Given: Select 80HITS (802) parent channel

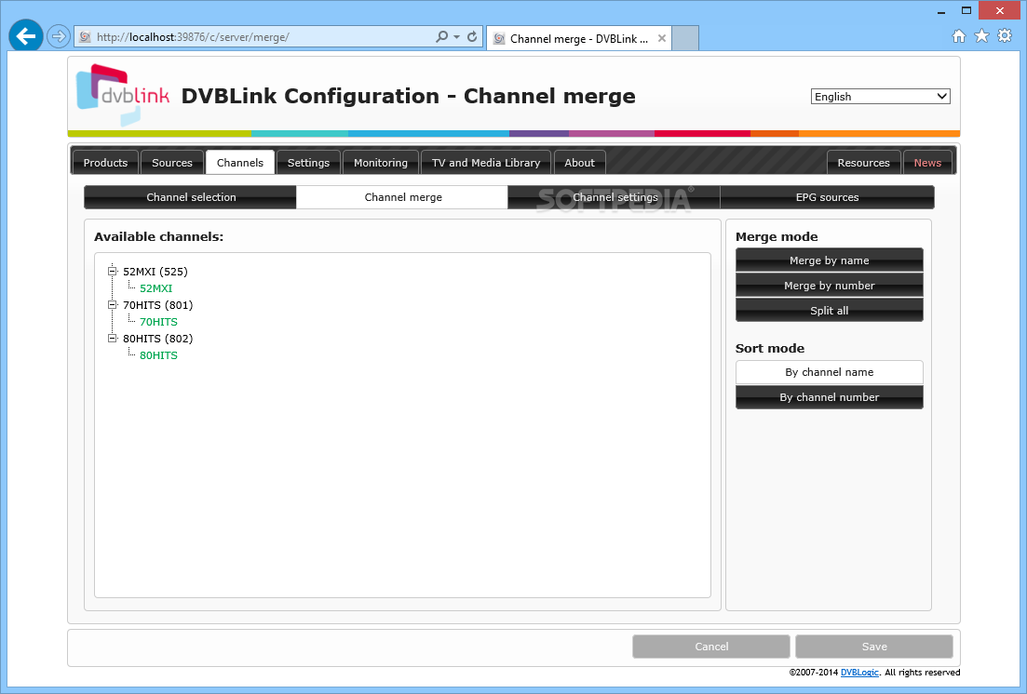Looking at the screenshot, I should 158,338.
